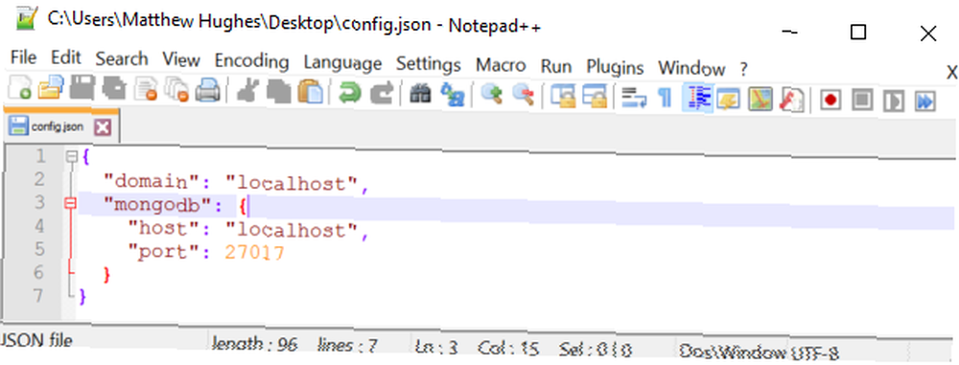The image size is (959, 365).
Task: Open the Plugins menu
Action: coord(615,67)
